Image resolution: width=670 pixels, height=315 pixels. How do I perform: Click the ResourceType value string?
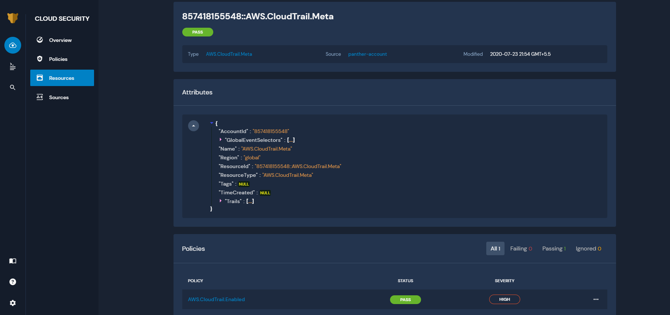point(288,175)
